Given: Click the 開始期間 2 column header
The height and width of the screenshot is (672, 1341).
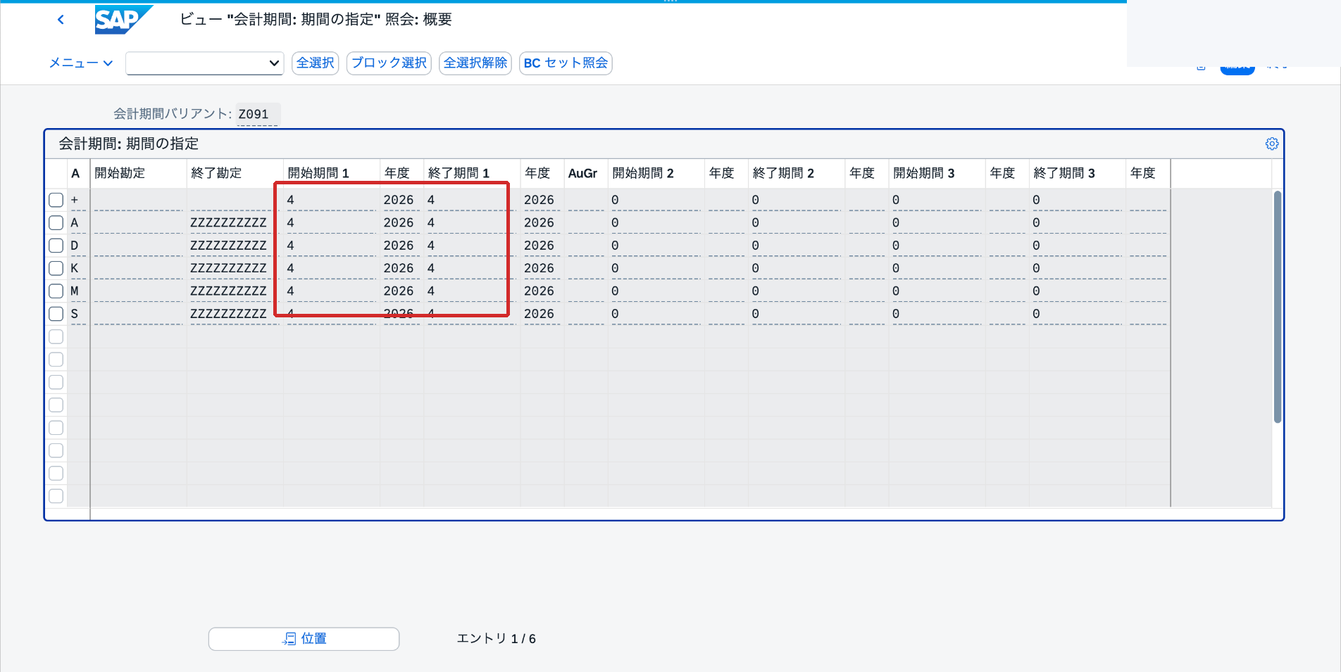Looking at the screenshot, I should click(656, 173).
